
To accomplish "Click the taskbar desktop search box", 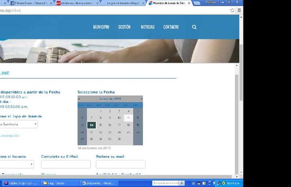I will point(166,183).
